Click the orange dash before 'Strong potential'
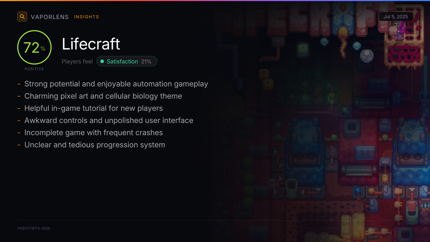Image resolution: width=430 pixels, height=242 pixels. [19, 84]
